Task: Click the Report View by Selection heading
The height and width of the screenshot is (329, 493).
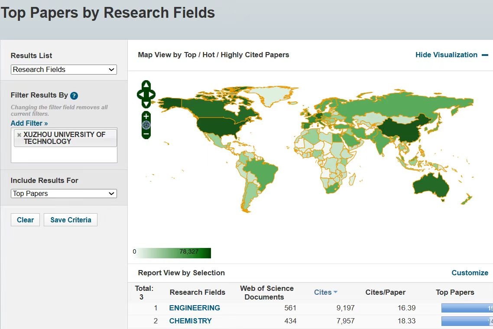Action: [182, 273]
